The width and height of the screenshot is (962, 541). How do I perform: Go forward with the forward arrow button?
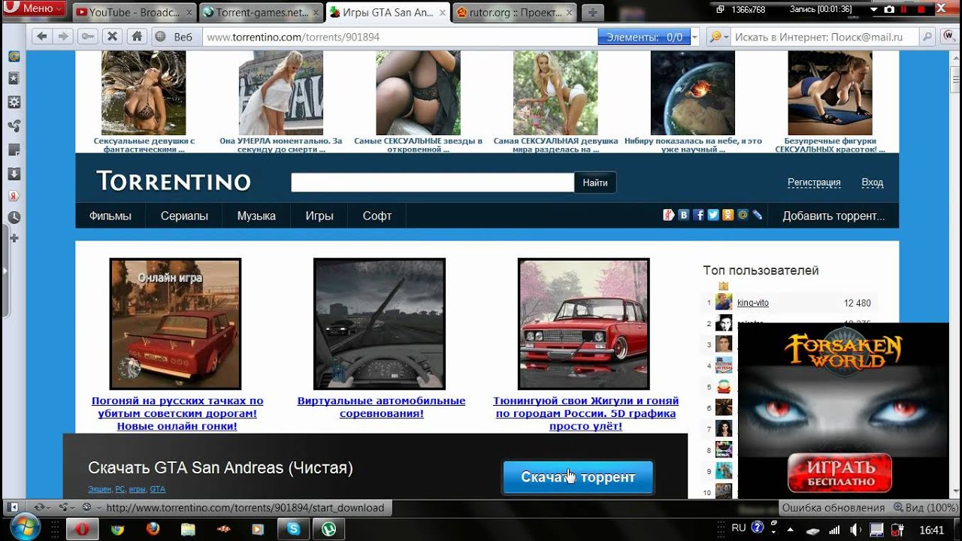[63, 36]
